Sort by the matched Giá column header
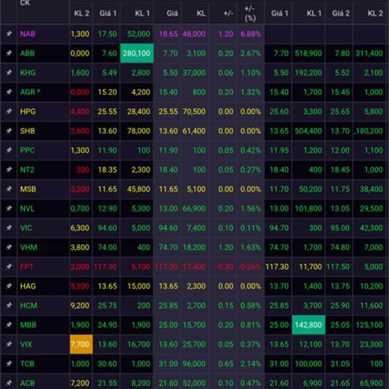Image resolution: width=389 pixels, height=389 pixels. tap(172, 13)
